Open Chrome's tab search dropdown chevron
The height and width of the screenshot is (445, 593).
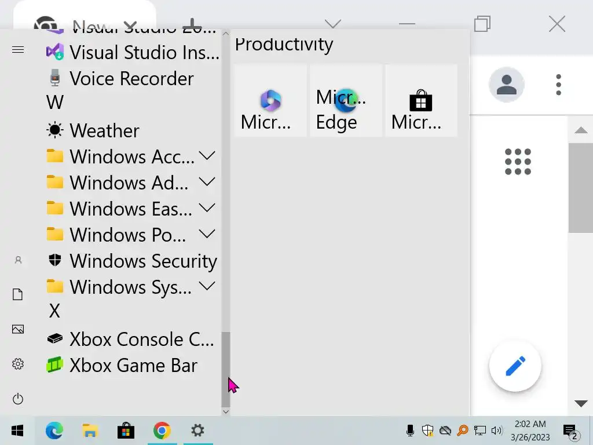click(x=333, y=24)
